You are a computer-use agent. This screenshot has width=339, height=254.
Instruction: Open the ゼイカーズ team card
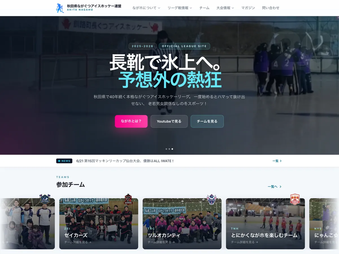pyautogui.click(x=99, y=224)
